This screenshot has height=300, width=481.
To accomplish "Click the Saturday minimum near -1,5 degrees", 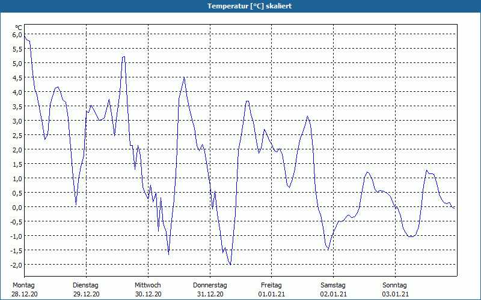I will 328,248.
